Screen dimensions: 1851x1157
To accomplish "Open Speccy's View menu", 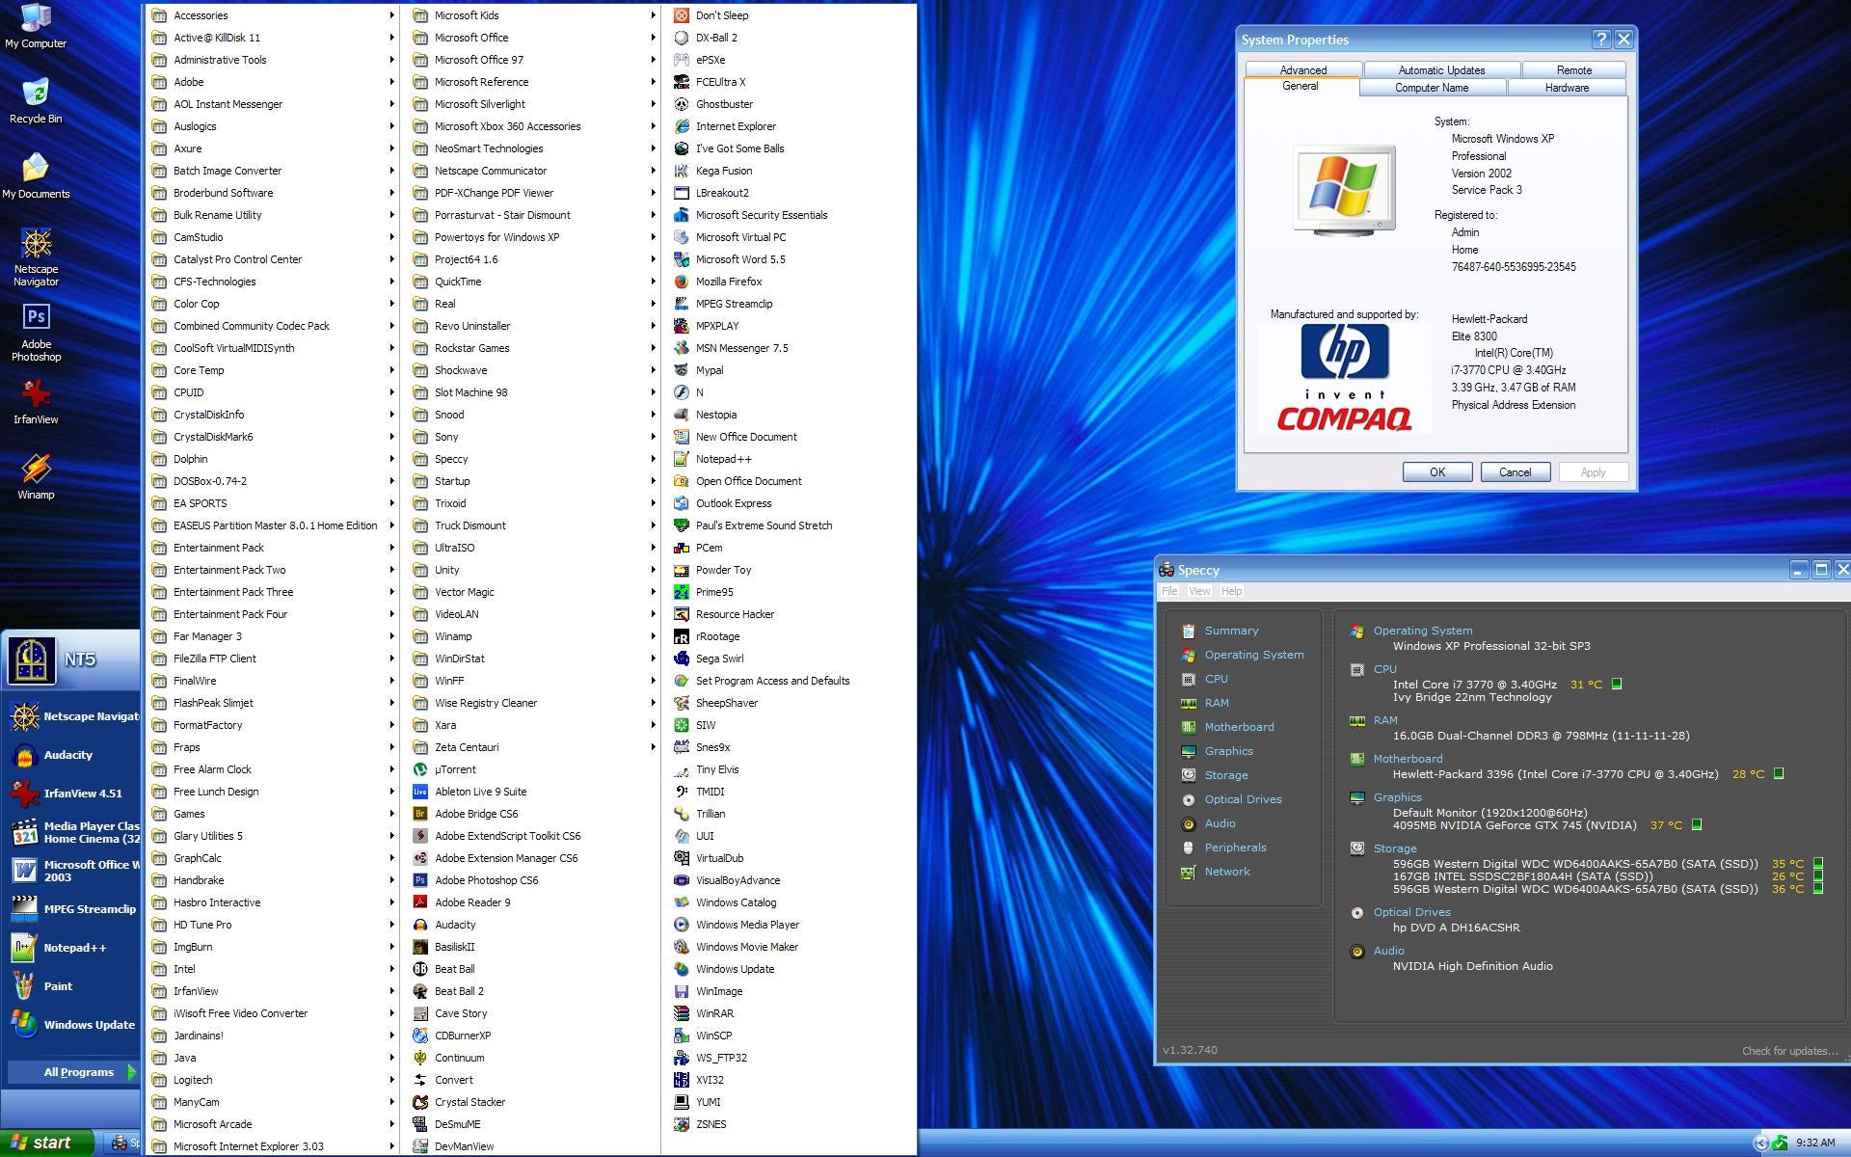I will 1199,591.
